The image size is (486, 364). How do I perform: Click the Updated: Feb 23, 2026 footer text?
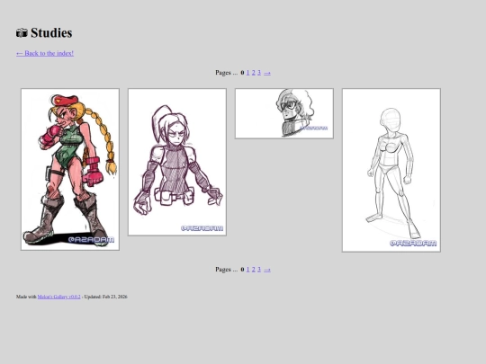(x=105, y=297)
